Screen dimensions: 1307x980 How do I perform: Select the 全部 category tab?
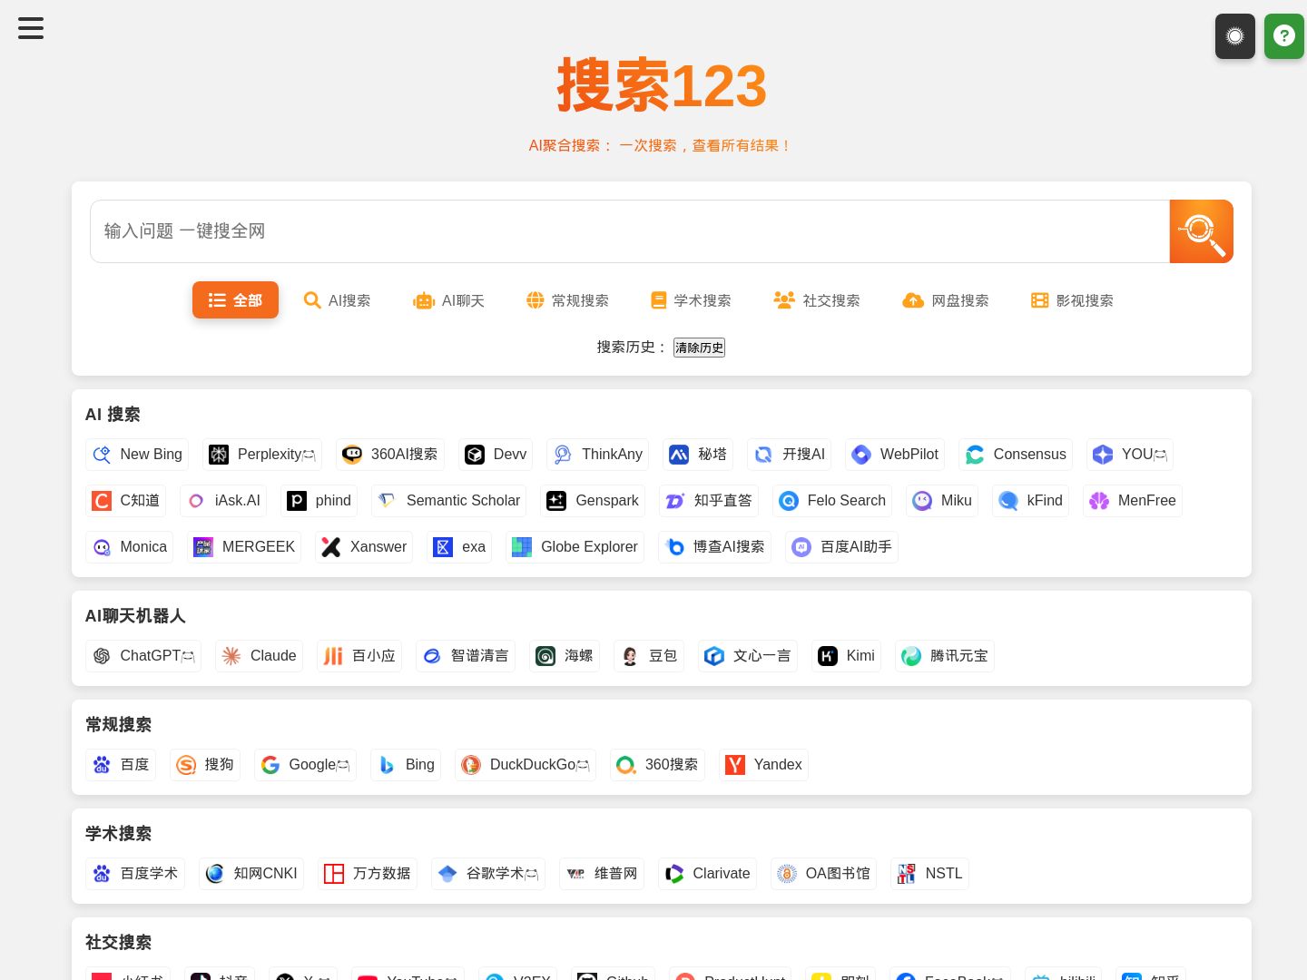click(235, 300)
